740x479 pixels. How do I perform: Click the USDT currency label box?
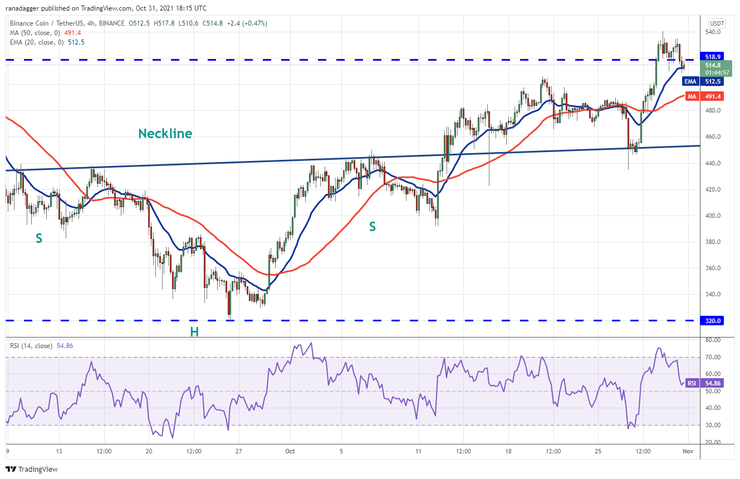(716, 23)
